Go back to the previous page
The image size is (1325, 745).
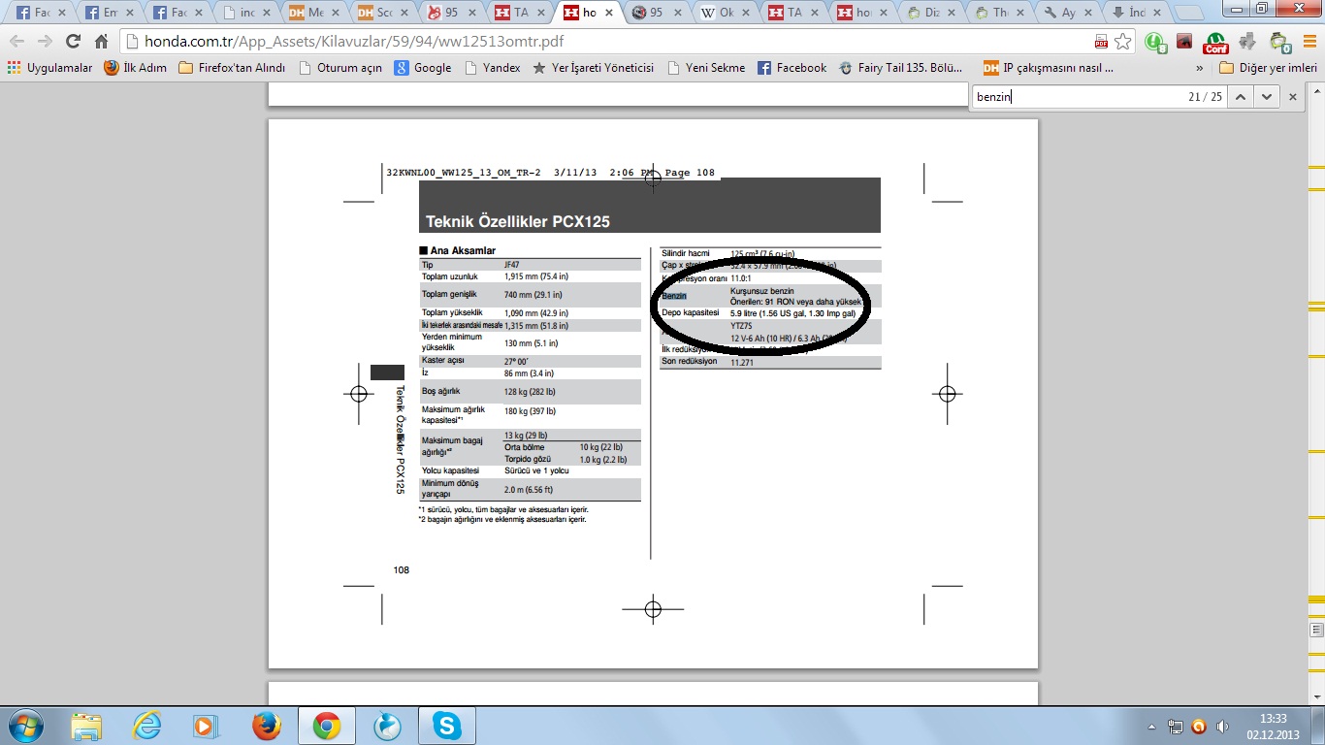coord(17,42)
